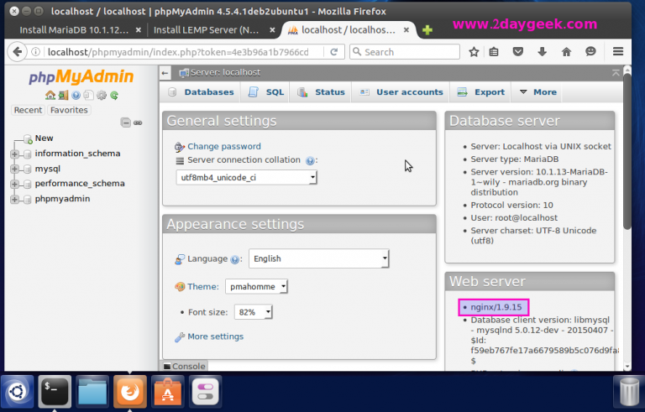The image size is (645, 412).
Task: Open Firefox hamburger menu
Action: [618, 52]
